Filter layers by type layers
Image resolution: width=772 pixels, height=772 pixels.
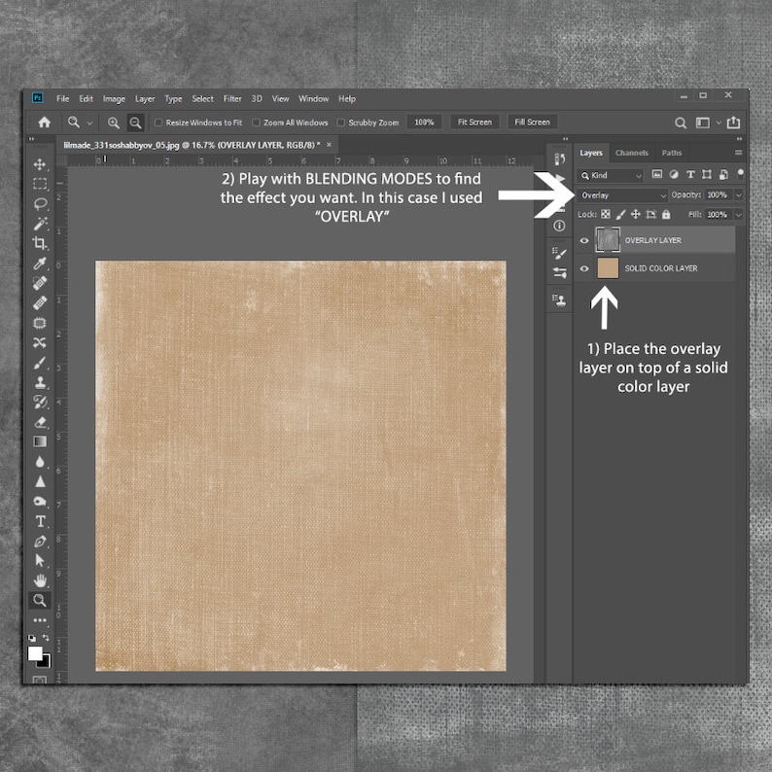coord(690,174)
